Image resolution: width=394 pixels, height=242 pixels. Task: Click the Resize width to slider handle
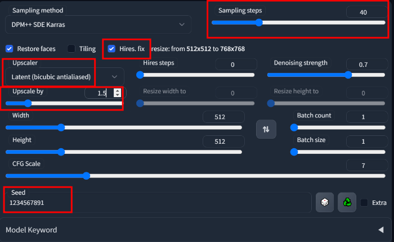(140, 103)
